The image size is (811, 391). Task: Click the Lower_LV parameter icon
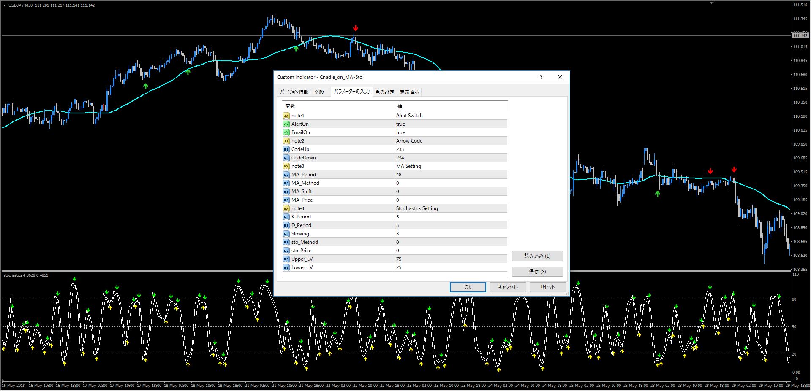click(x=286, y=267)
